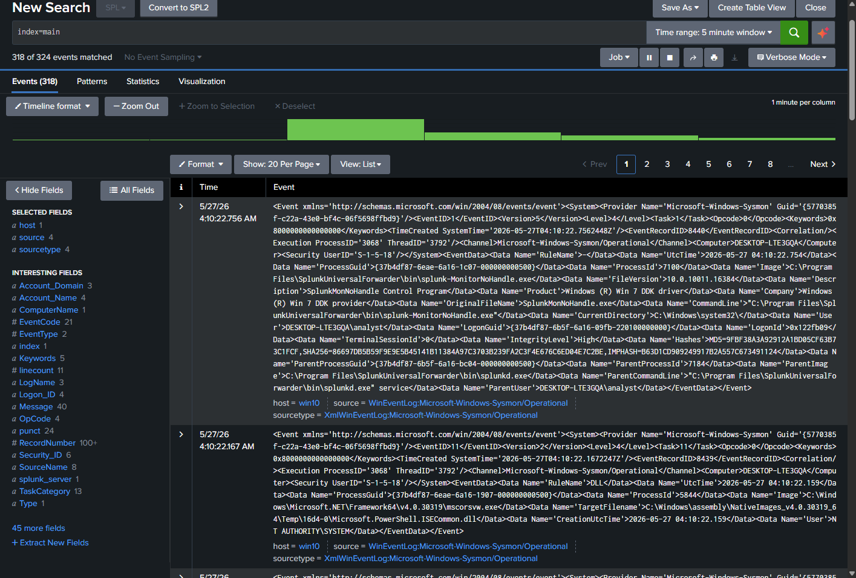Screen dimensions: 856x578
Task: Expand the 4:10:22.756 AM event
Action: [181, 207]
